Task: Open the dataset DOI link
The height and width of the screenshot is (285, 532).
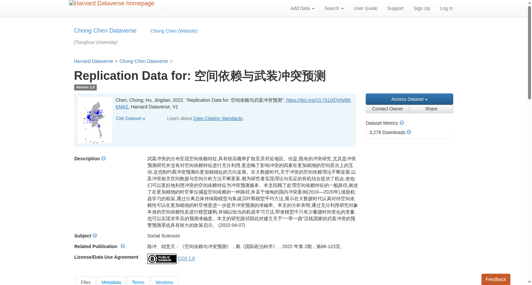Action: [x=319, y=100]
